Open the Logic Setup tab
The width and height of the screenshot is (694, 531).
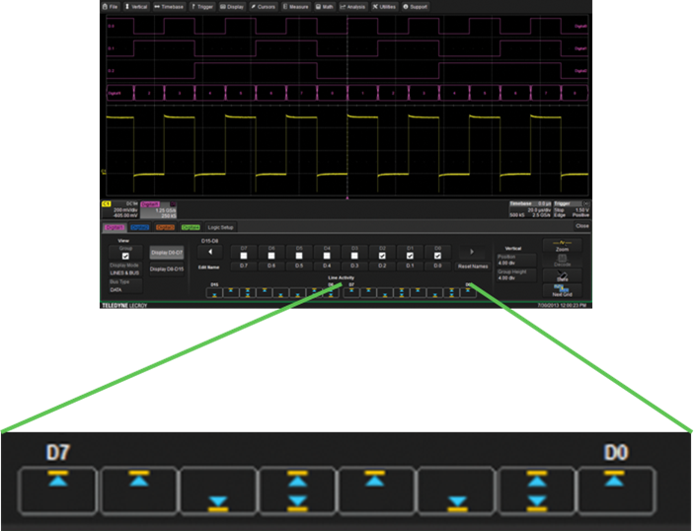(x=220, y=227)
